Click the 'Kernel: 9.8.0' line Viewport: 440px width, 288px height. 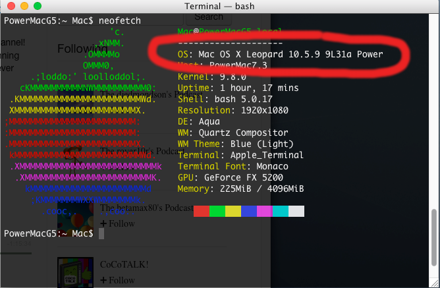(212, 76)
